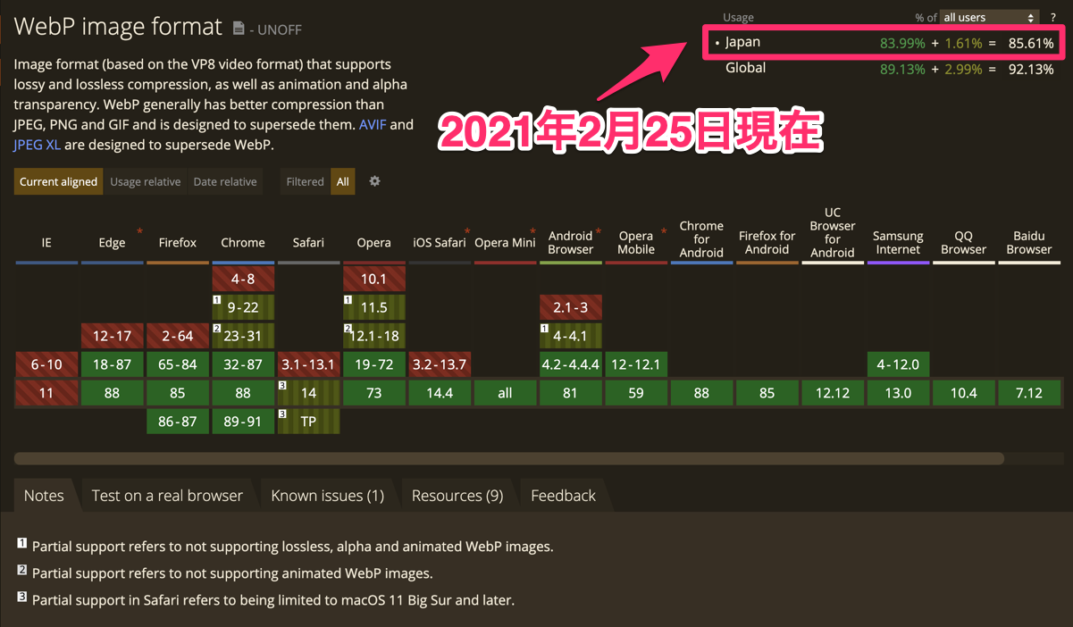Click the iOS Safari 3.2-13.7 cell

(440, 364)
